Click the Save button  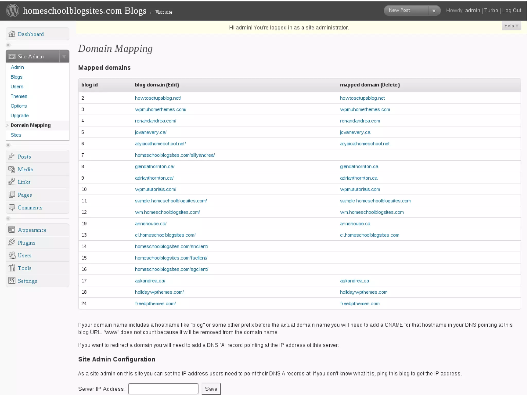click(211, 389)
